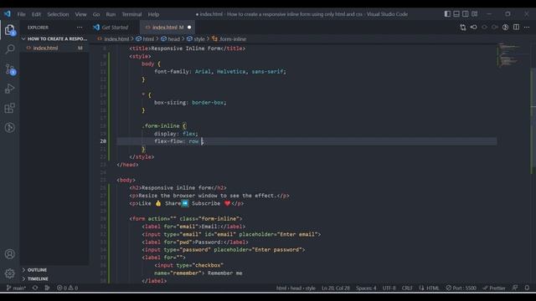The width and height of the screenshot is (536, 301).
Task: Click the Prettier status bar button
Action: [x=493, y=288]
